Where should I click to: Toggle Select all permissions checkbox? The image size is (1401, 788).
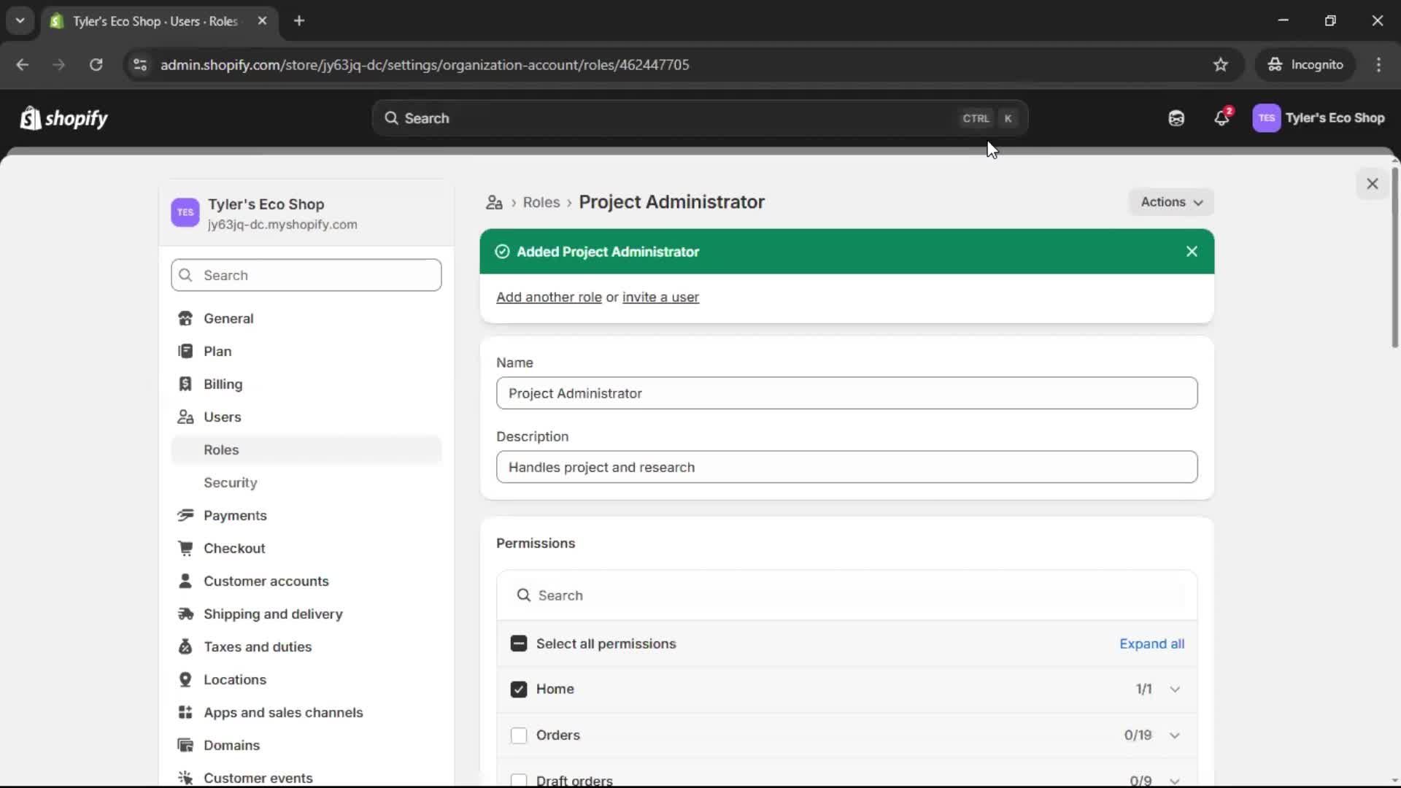(519, 644)
